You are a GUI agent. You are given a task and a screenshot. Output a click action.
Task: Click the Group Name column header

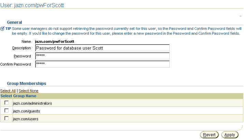(x=25, y=96)
